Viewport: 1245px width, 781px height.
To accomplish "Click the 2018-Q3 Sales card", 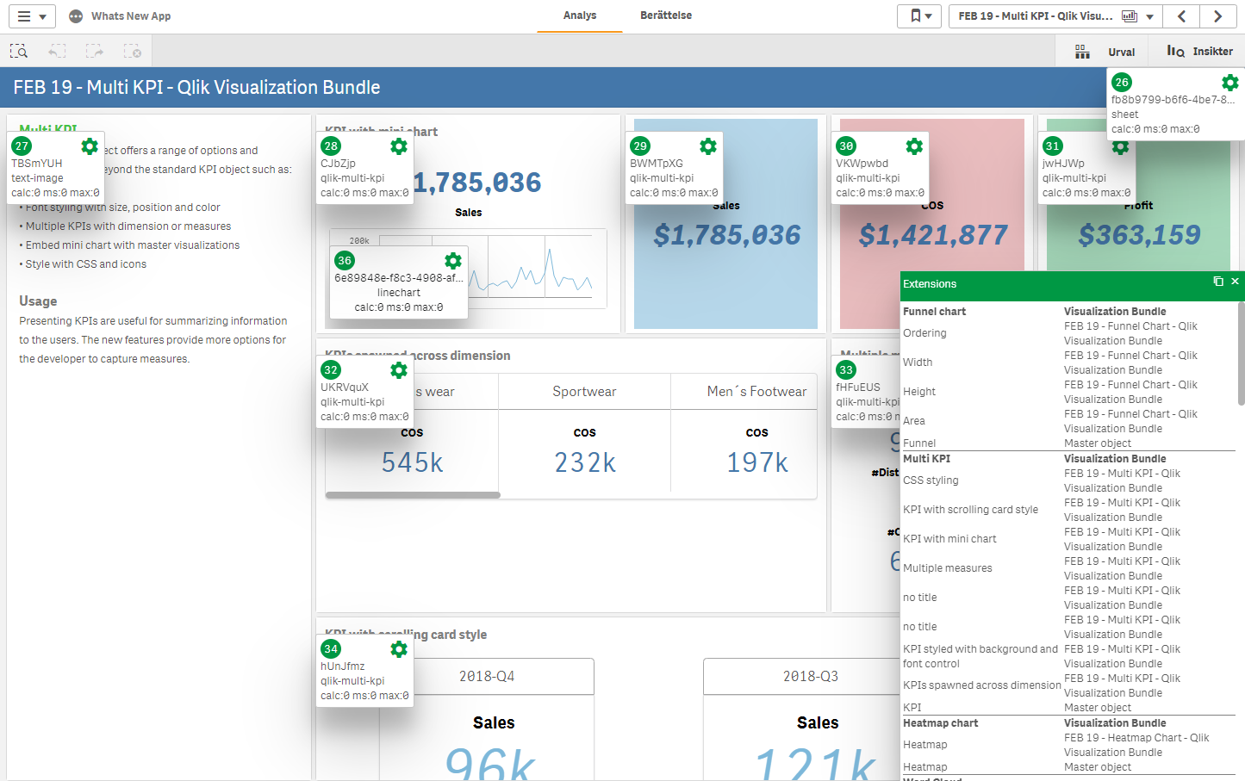I will coord(802,720).
